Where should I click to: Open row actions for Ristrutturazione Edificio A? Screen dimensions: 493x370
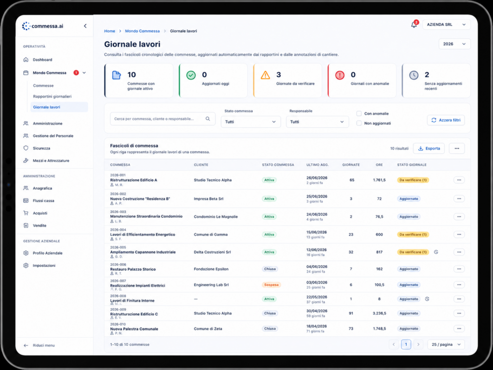[459, 180]
